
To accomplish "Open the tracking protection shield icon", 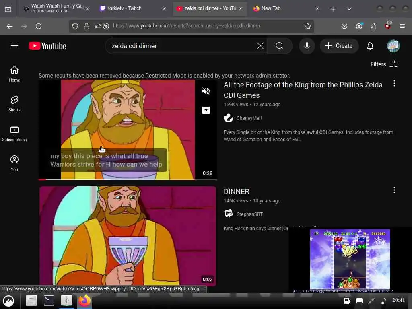I will point(75,26).
